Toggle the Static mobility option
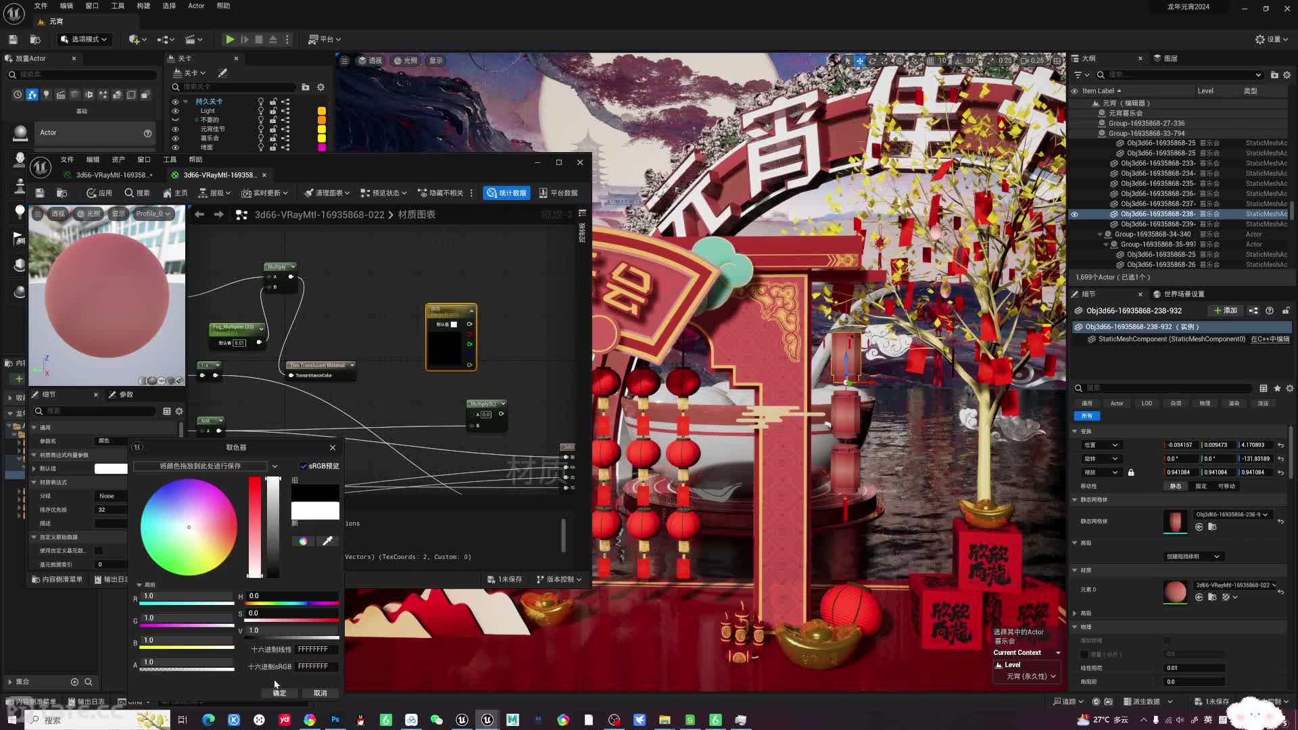Screen dimensions: 1298x730 tap(1176, 486)
